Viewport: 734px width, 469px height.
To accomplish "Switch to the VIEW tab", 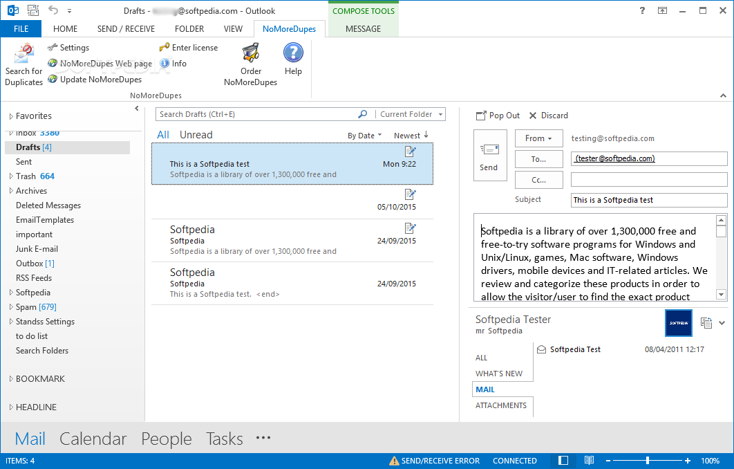I will tap(233, 28).
